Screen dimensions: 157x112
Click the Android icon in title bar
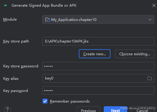(x=5, y=5)
